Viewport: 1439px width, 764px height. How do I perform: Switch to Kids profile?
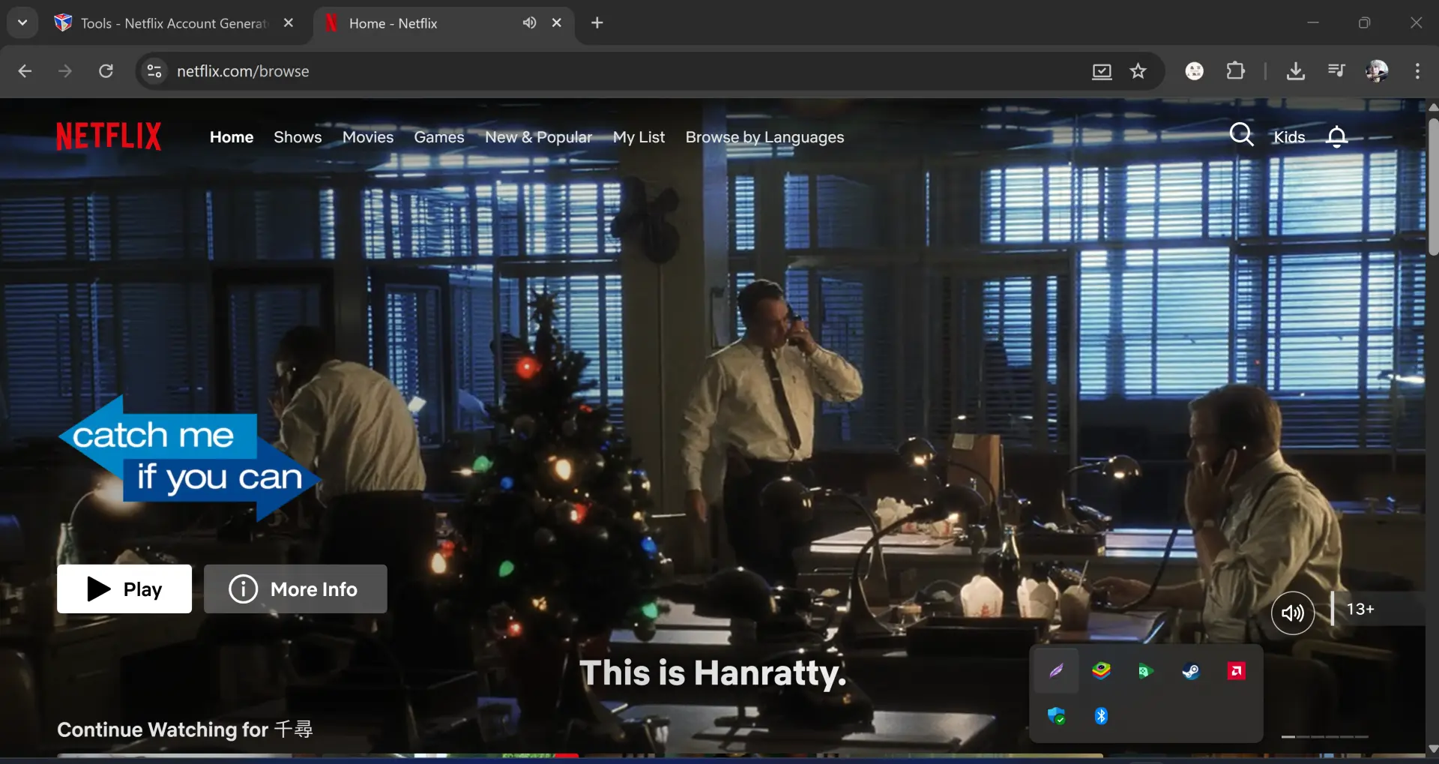pyautogui.click(x=1289, y=137)
